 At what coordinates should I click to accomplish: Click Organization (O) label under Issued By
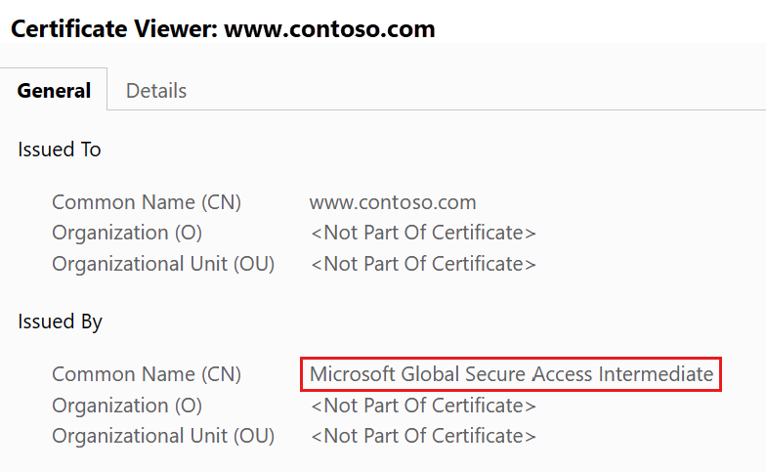click(127, 405)
